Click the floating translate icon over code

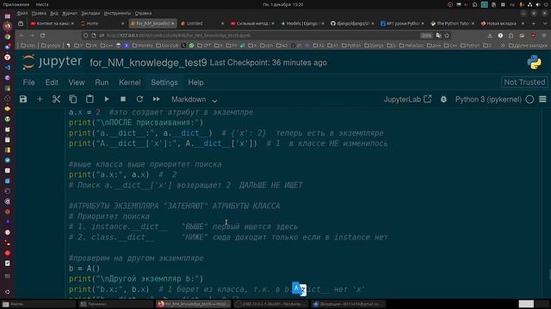300,289
